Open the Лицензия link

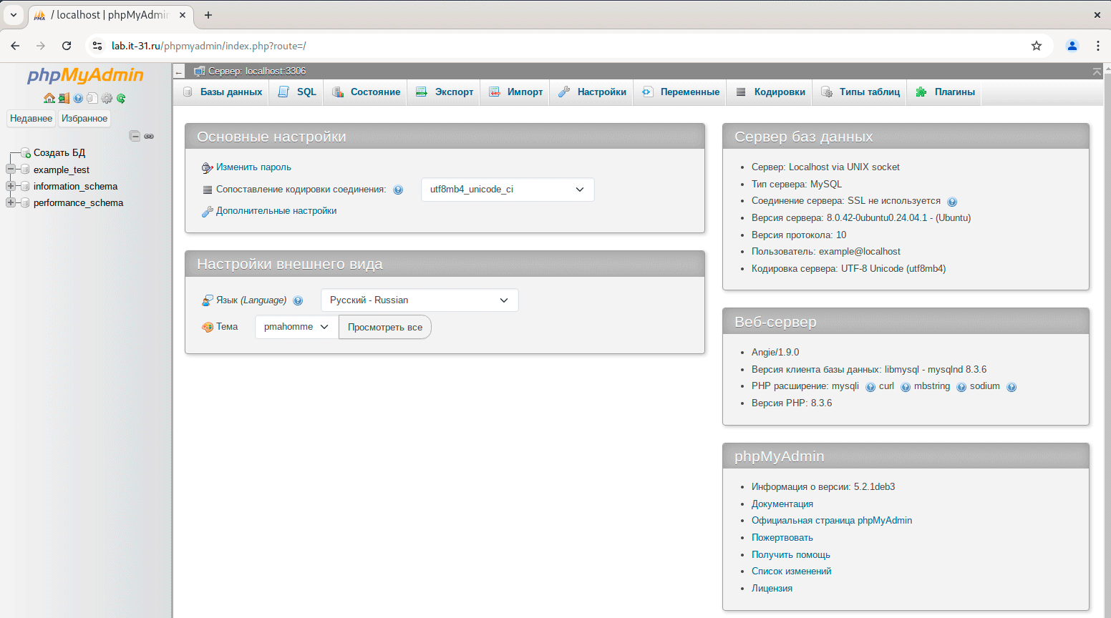(x=772, y=589)
